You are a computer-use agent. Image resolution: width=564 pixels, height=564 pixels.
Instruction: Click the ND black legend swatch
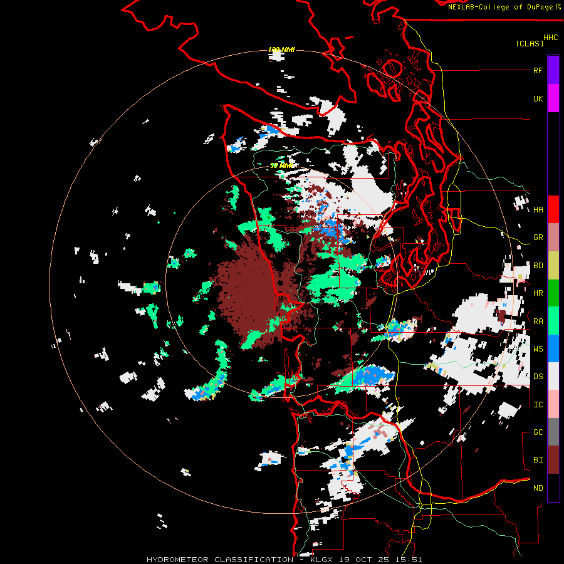[553, 488]
